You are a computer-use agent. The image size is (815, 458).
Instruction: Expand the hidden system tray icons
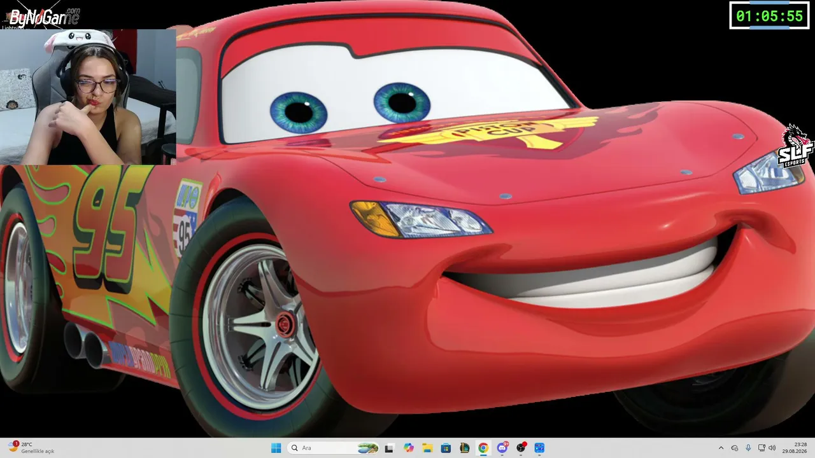(721, 448)
